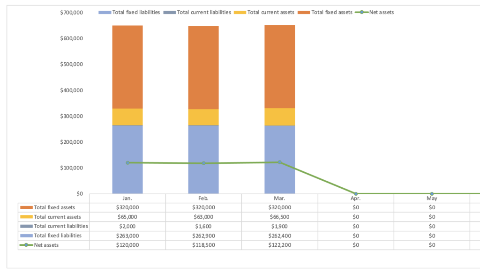Click the Total fixed liabilities label in the top legend
This screenshot has width=480, height=272.
pos(136,12)
